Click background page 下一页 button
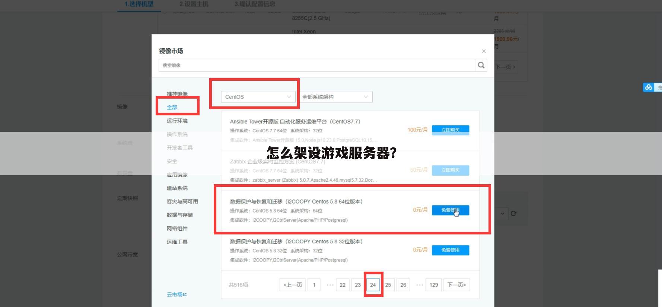This screenshot has width=662, height=307. [505, 67]
